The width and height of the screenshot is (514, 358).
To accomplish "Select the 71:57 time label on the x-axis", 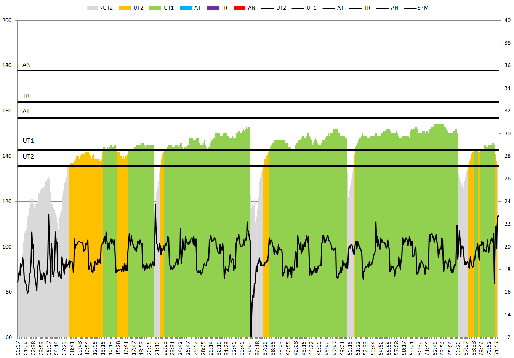I will point(497,348).
